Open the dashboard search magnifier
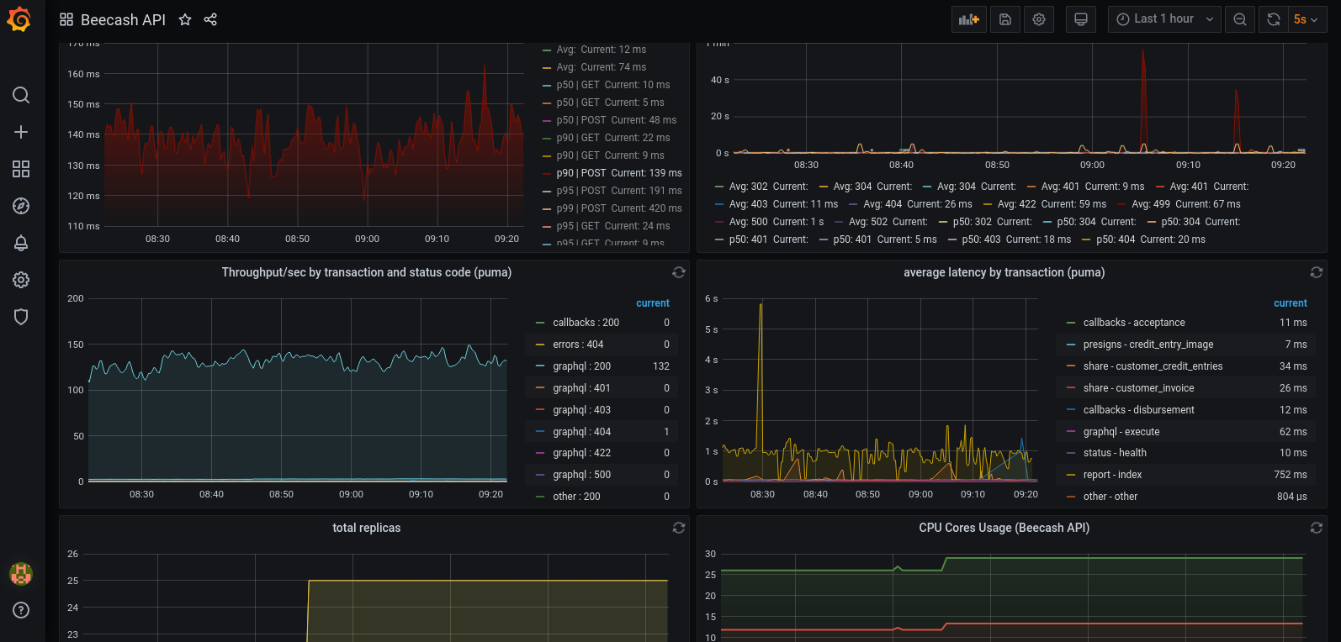The width and height of the screenshot is (1341, 642). click(x=21, y=95)
